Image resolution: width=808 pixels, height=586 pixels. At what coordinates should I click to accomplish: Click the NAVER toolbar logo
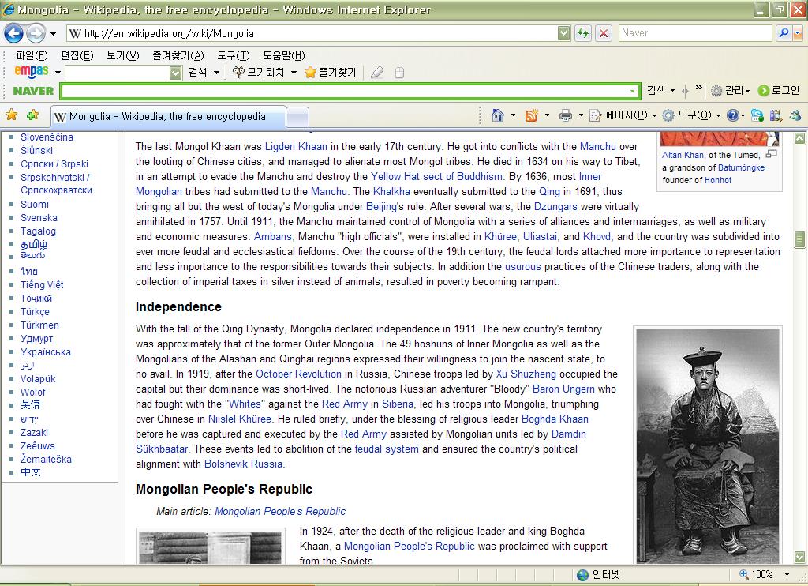pyautogui.click(x=33, y=91)
